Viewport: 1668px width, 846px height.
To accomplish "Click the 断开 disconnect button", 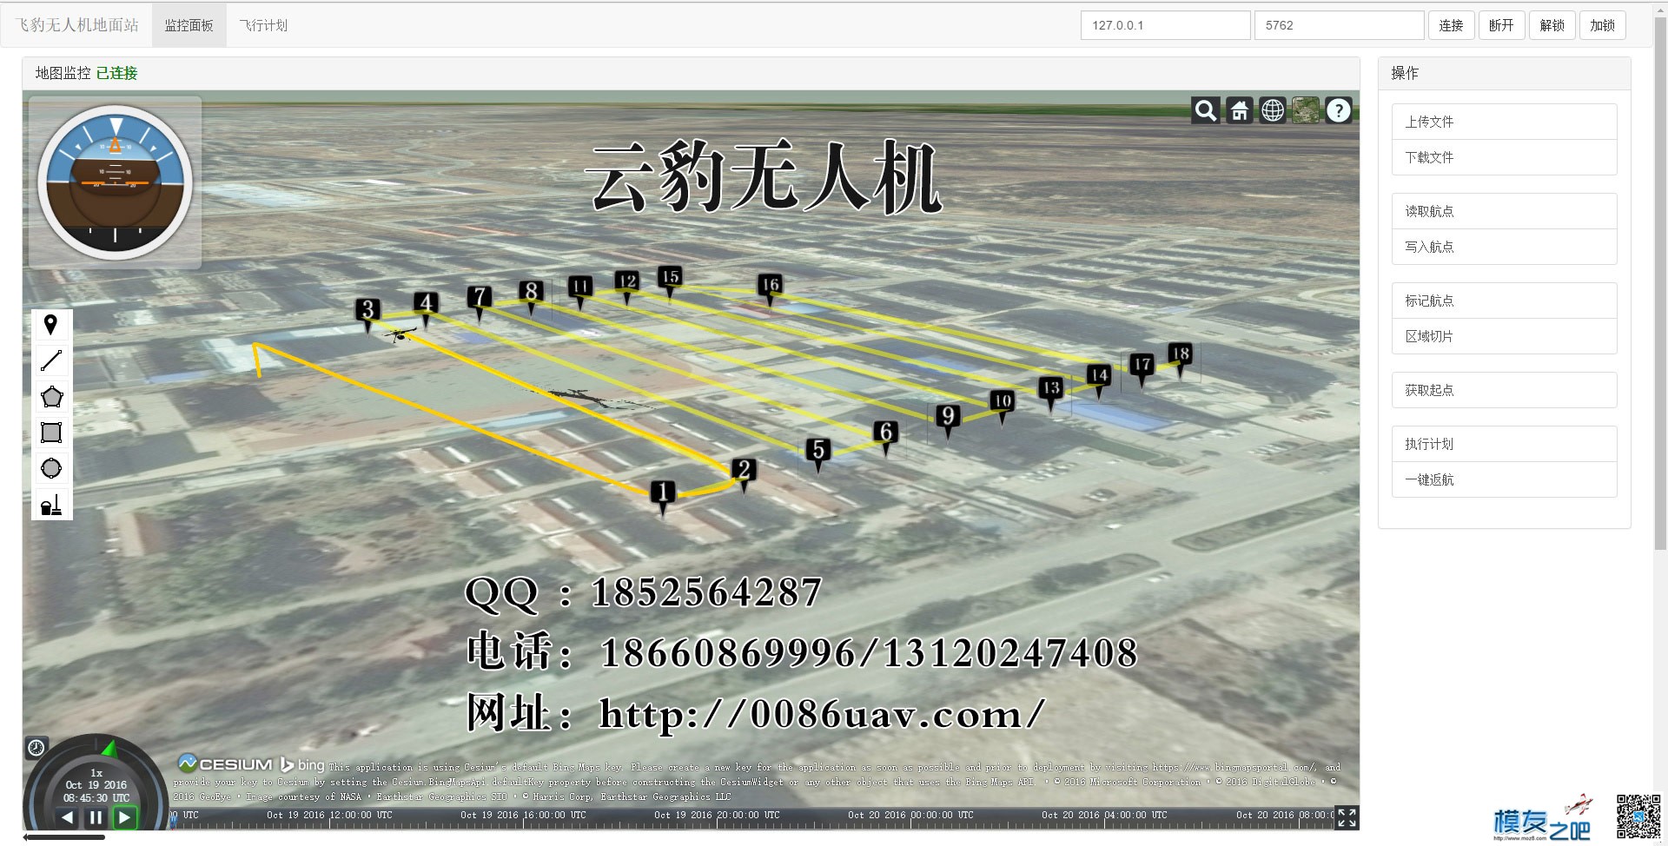I will pyautogui.click(x=1501, y=25).
